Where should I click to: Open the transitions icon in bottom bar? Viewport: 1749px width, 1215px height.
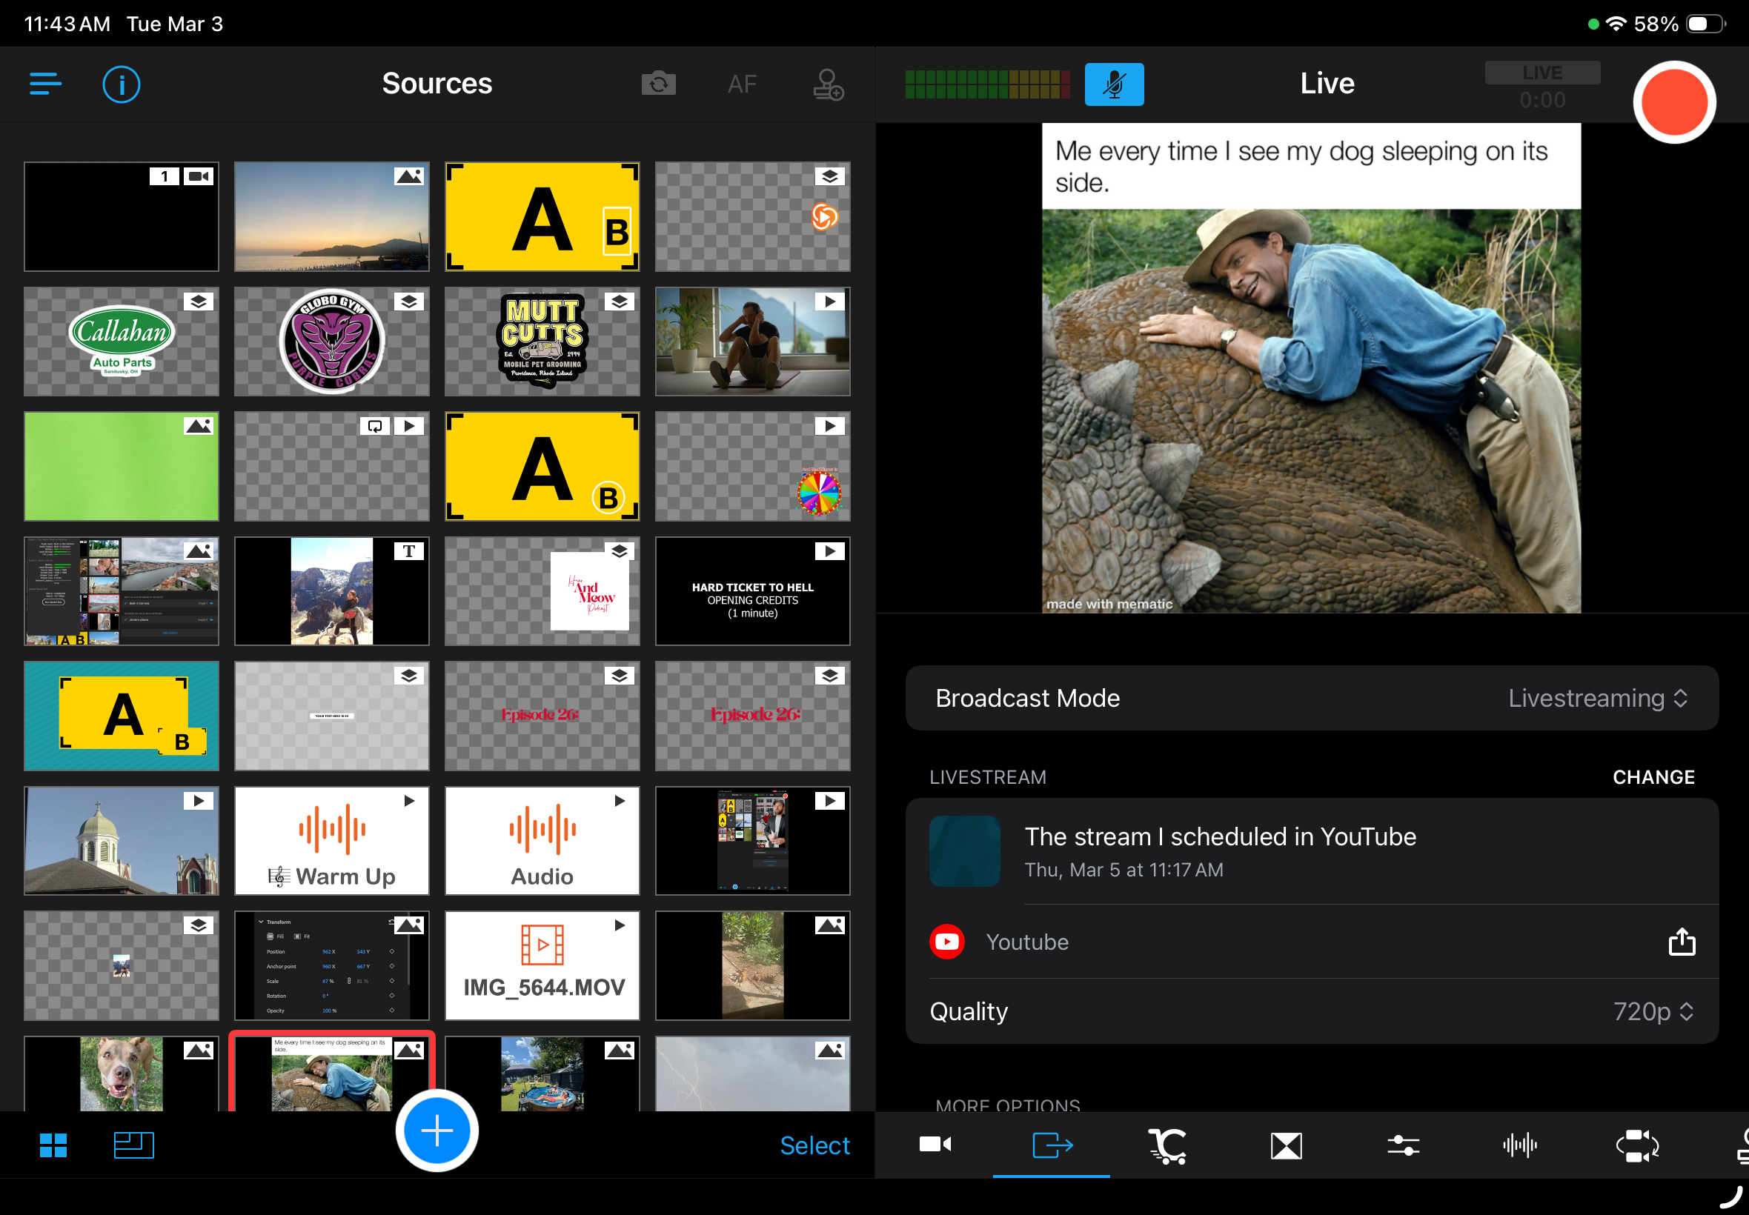1286,1145
